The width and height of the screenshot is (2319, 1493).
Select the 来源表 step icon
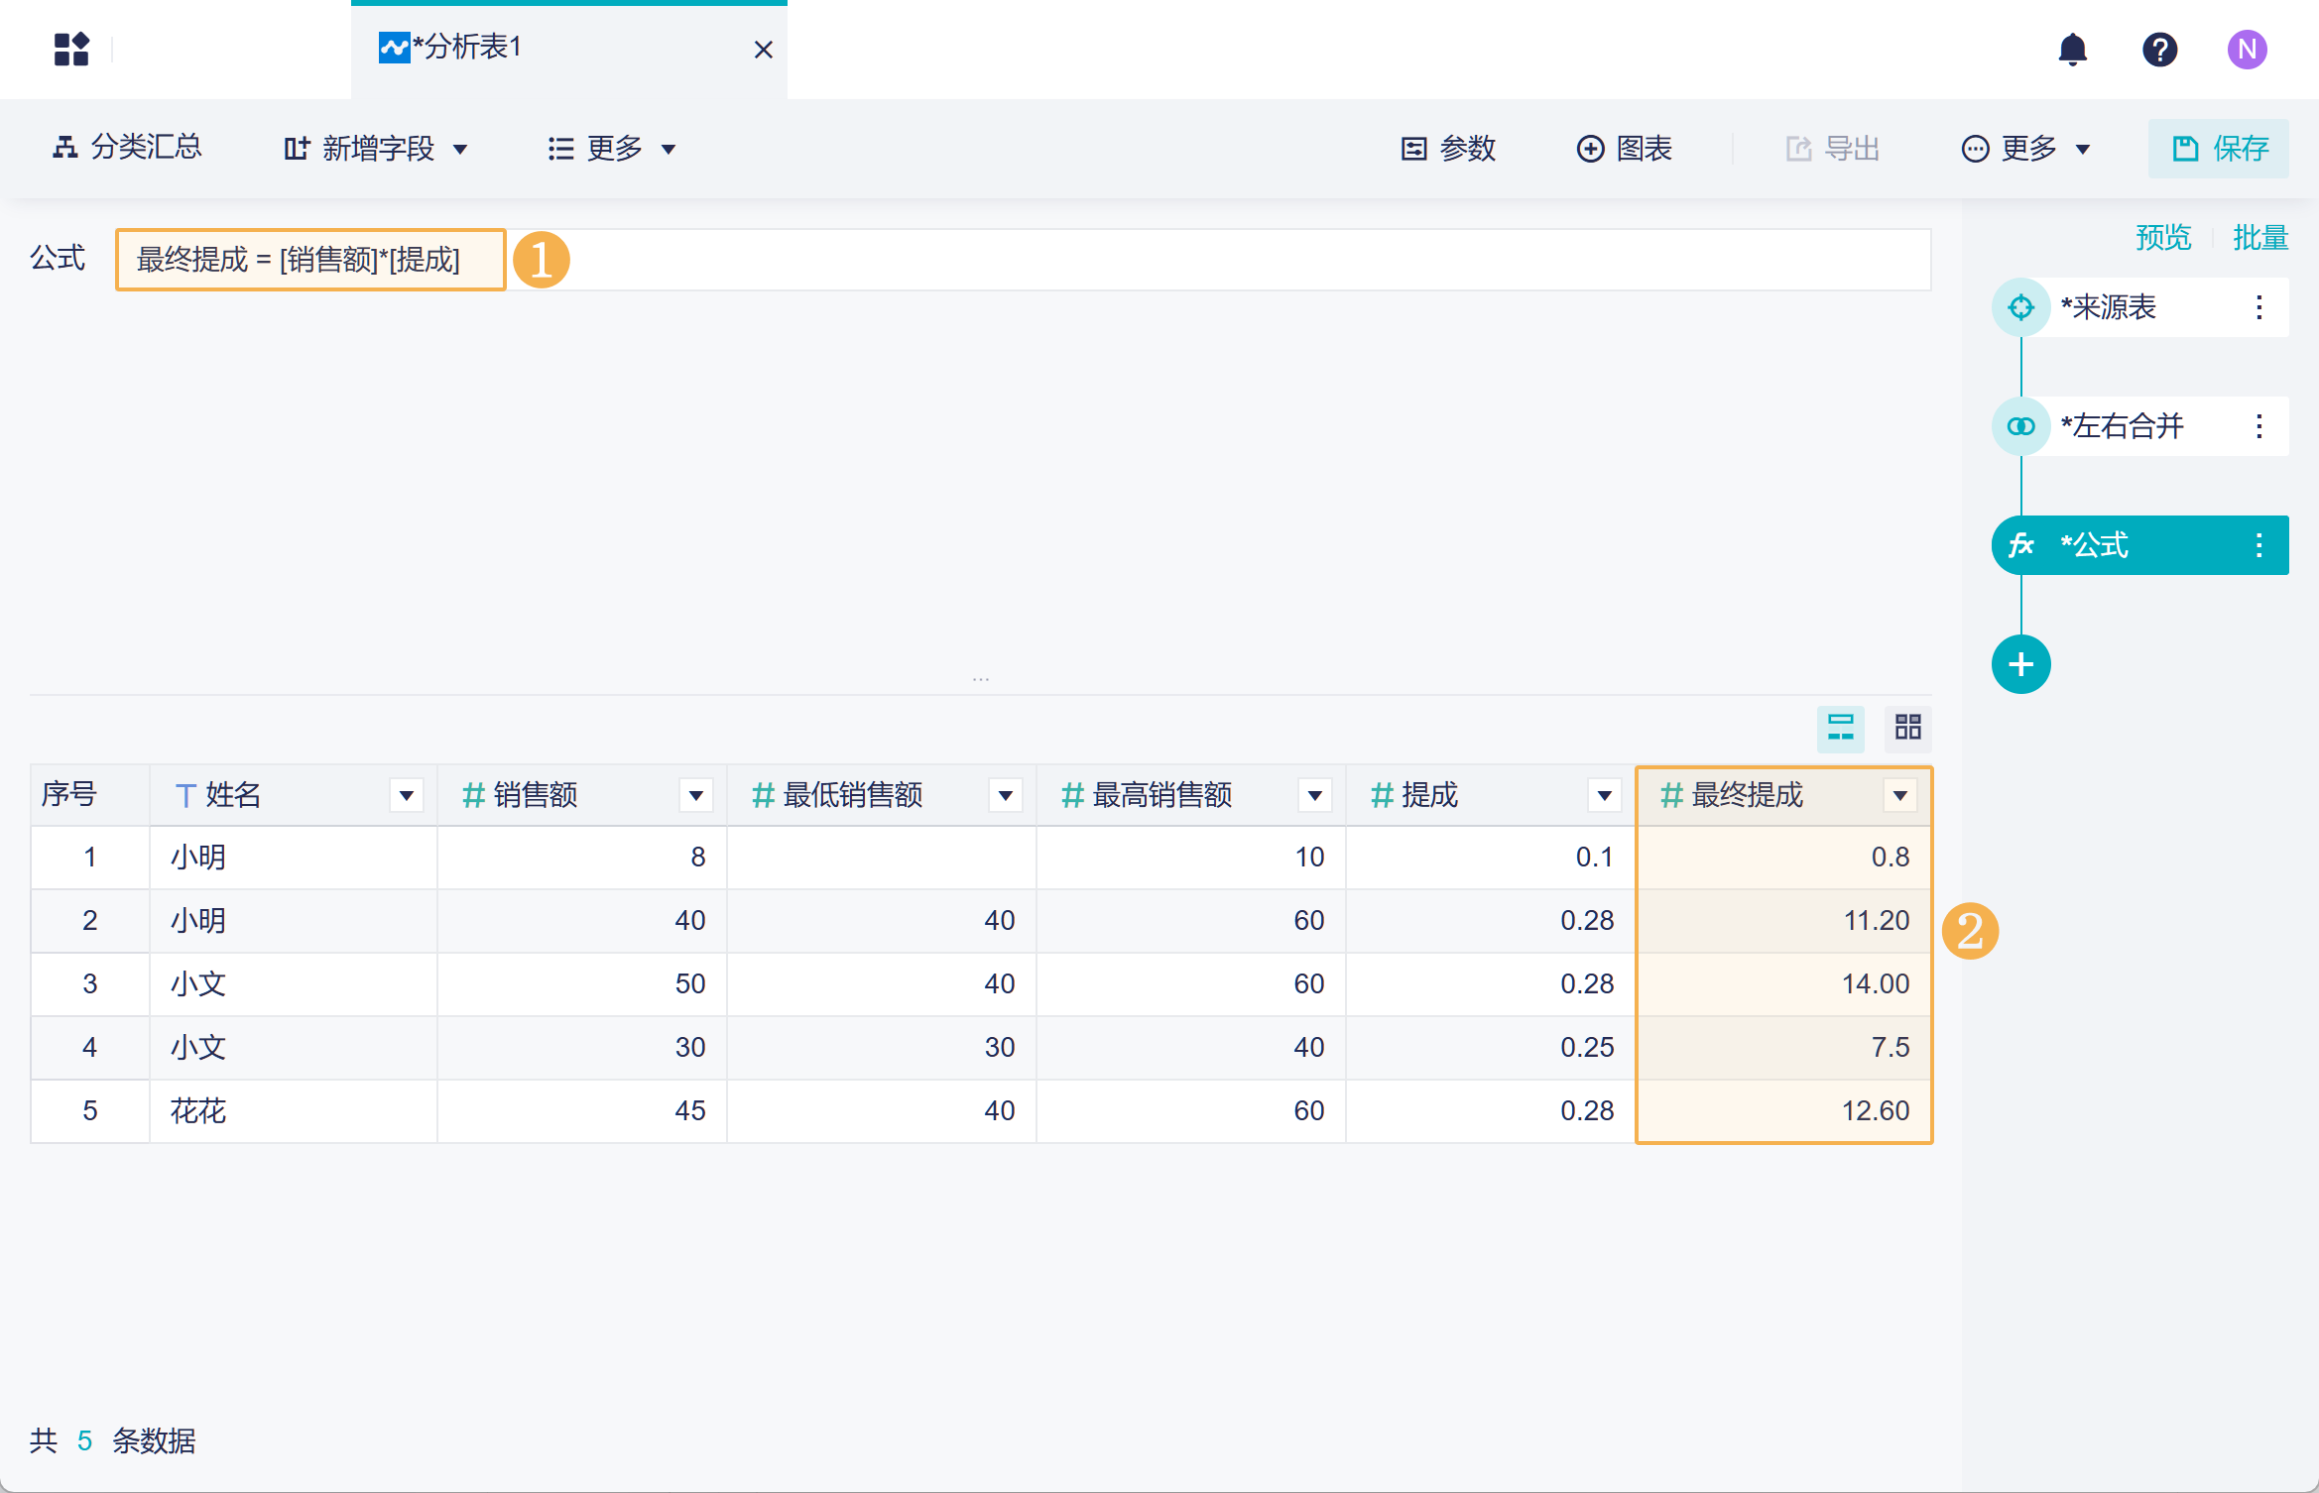[2020, 307]
